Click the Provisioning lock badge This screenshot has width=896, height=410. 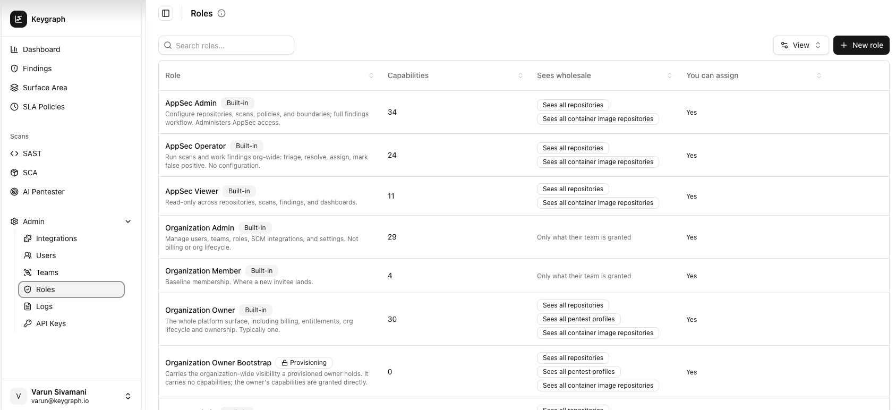coord(304,363)
